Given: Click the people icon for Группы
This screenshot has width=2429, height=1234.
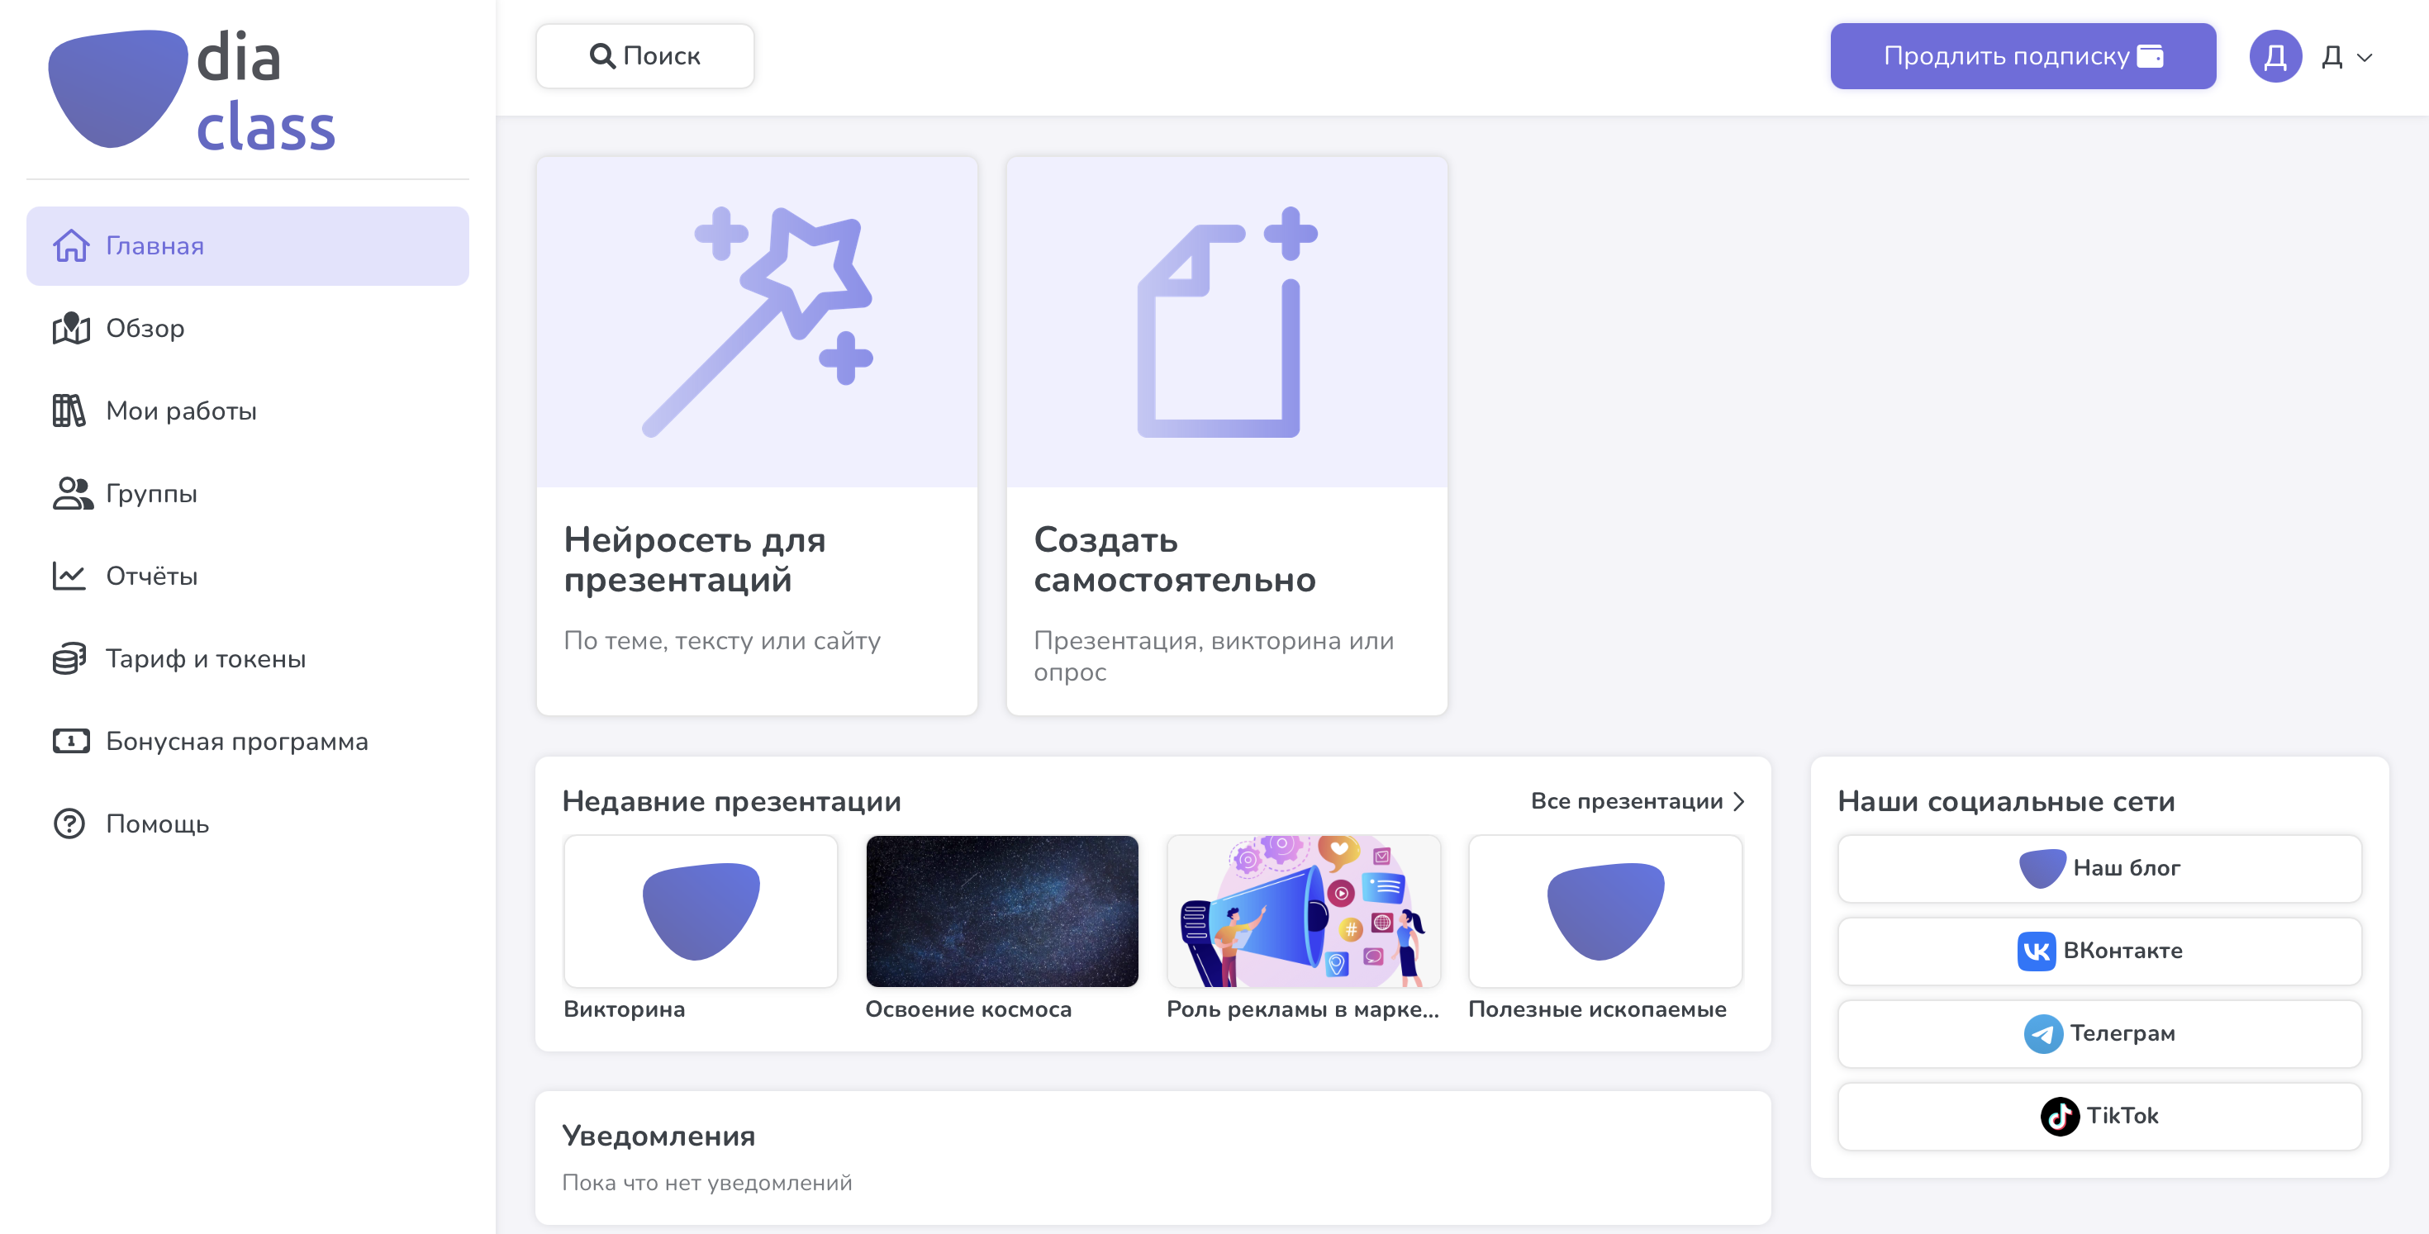Looking at the screenshot, I should pyautogui.click(x=72, y=493).
